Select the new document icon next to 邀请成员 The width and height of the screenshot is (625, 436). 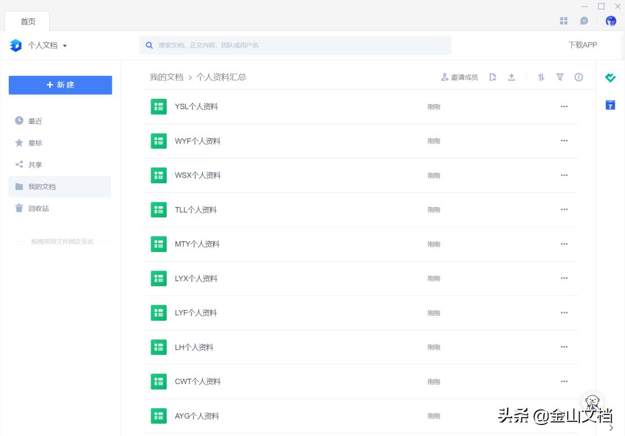click(x=492, y=77)
